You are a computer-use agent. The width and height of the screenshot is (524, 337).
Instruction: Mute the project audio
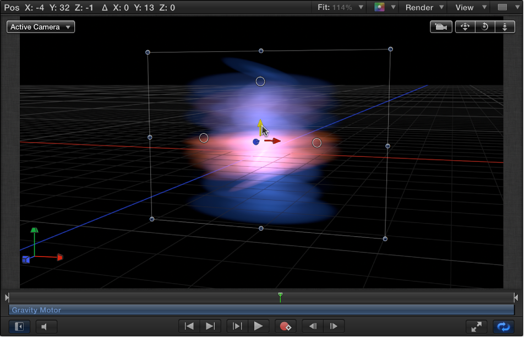tap(46, 326)
